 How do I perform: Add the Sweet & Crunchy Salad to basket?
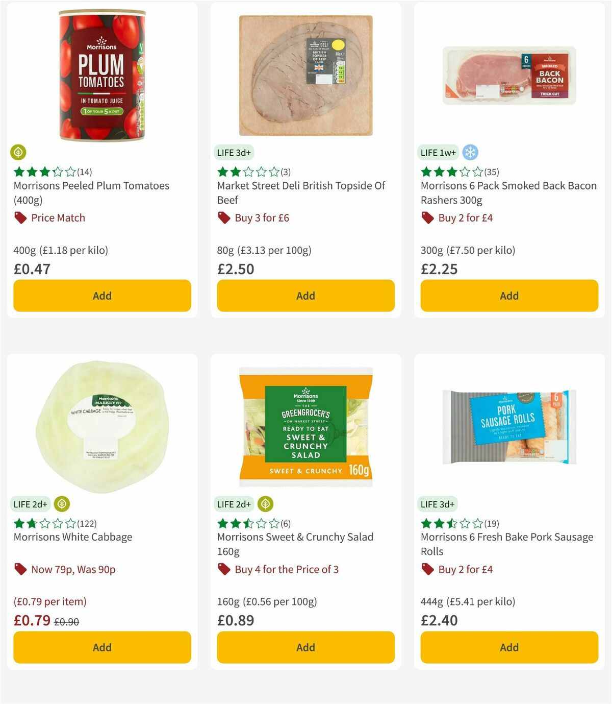305,647
